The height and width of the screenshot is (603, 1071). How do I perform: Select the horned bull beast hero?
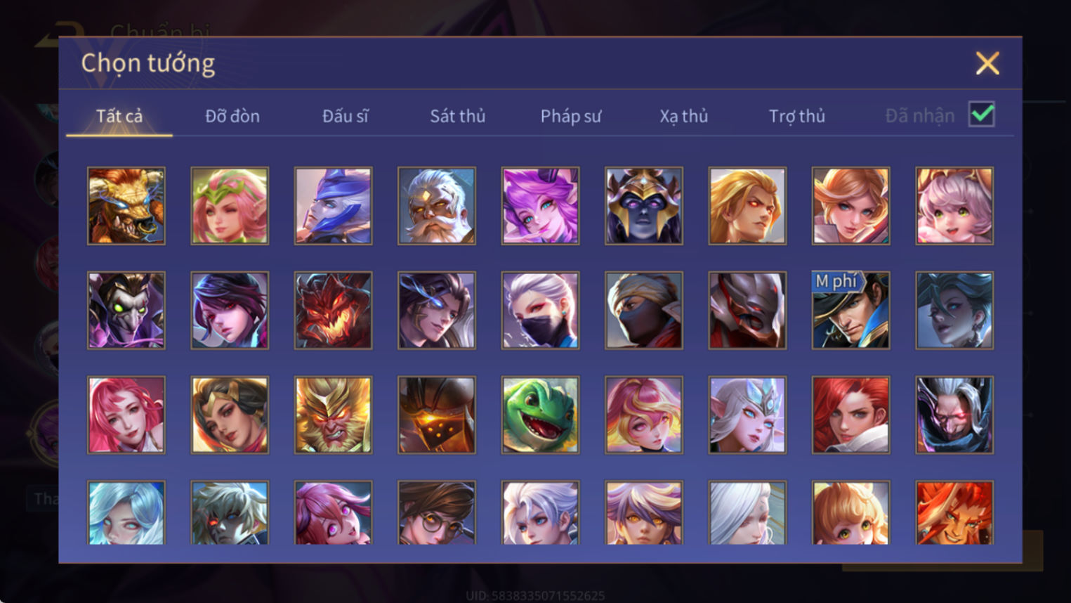pyautogui.click(x=126, y=206)
